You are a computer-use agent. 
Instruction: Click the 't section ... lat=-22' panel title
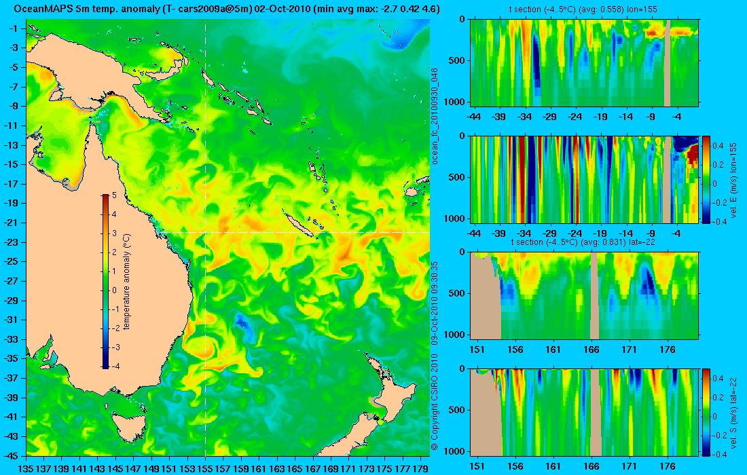[584, 242]
